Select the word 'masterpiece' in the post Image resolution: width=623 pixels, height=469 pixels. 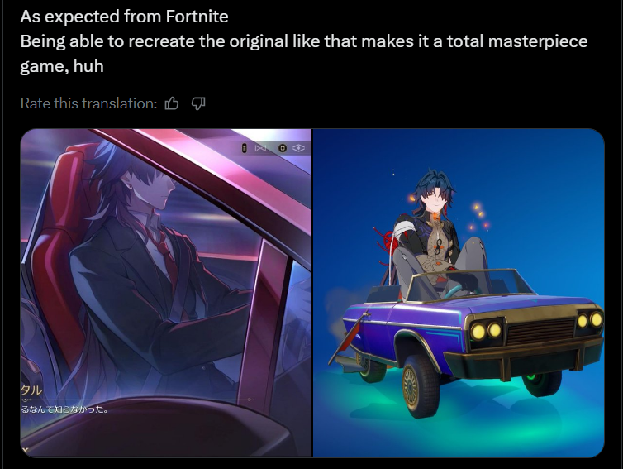[x=538, y=41]
